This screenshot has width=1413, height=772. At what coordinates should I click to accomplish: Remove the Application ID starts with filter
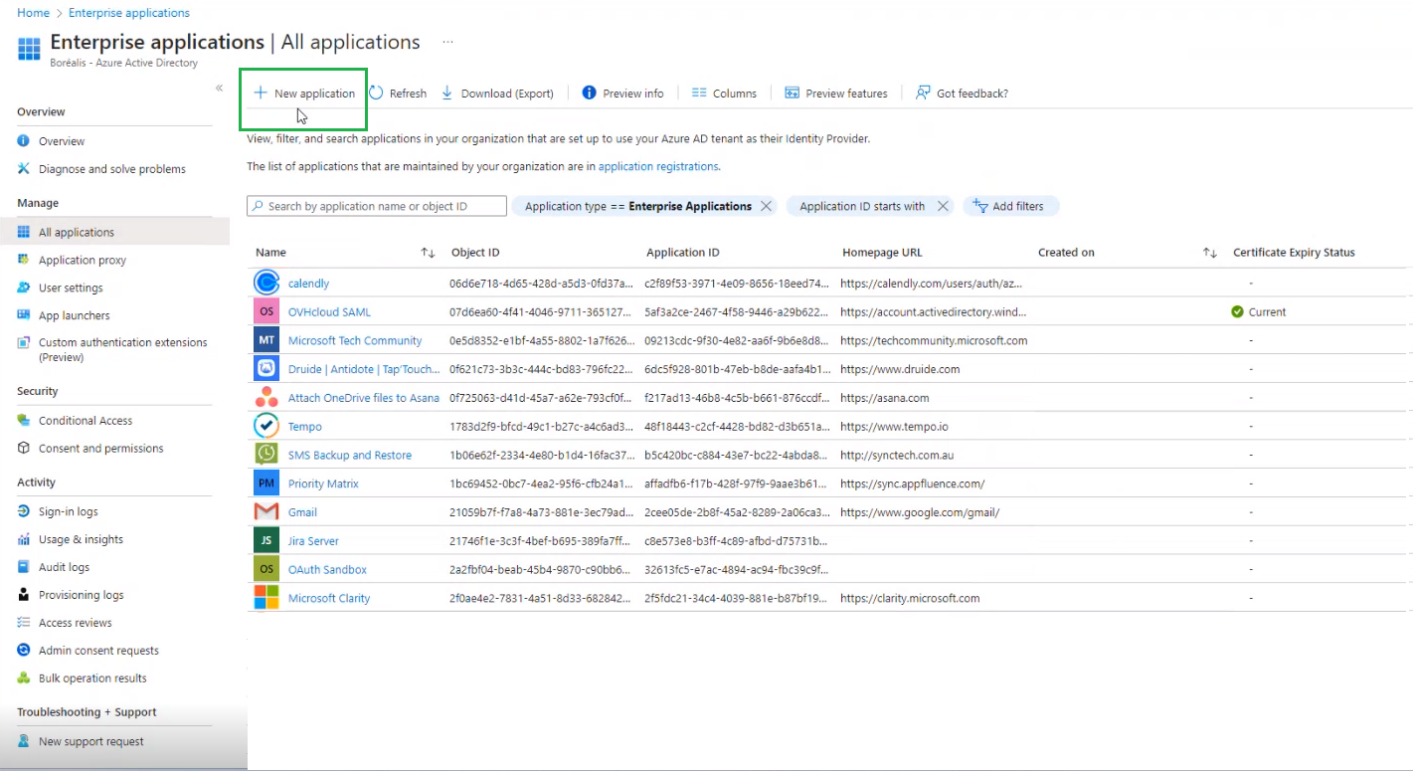coord(943,206)
